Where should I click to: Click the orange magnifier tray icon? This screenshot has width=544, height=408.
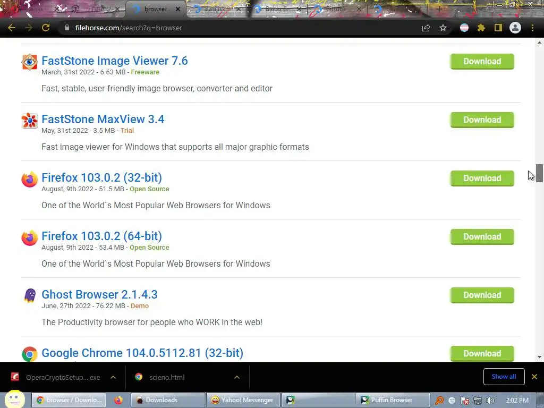tap(439, 401)
